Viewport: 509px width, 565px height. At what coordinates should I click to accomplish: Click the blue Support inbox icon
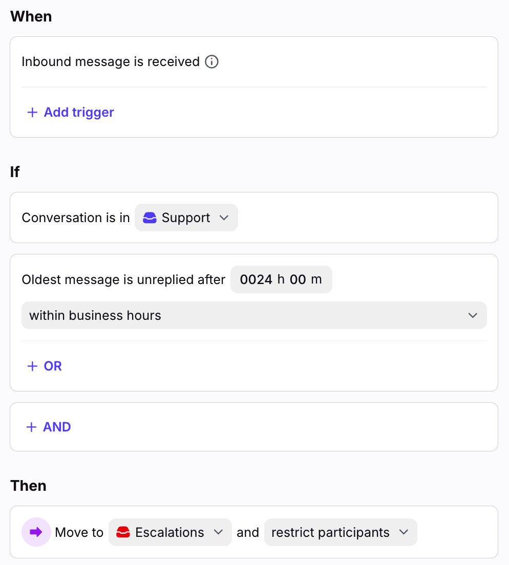point(150,218)
